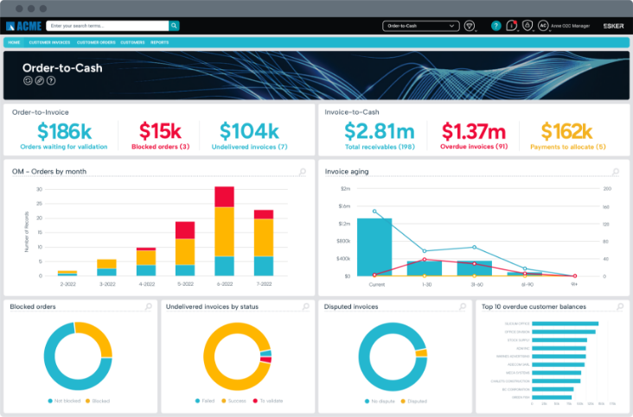Switch to the Reports tab
The width and height of the screenshot is (633, 417).
(x=160, y=41)
